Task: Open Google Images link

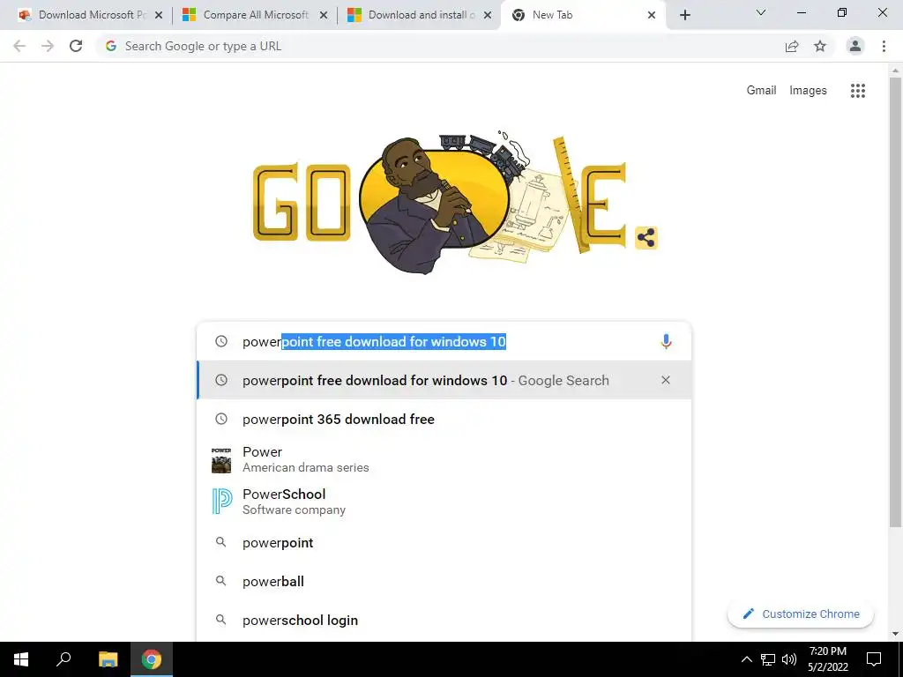Action: tap(808, 91)
